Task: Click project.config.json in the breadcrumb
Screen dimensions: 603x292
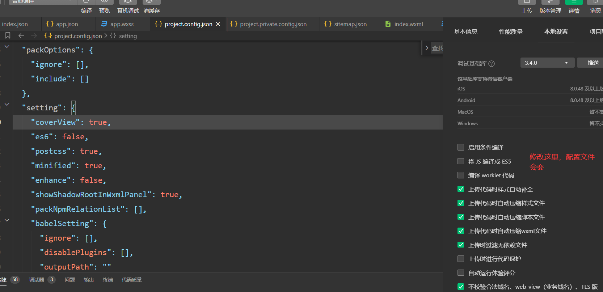Action: click(x=78, y=36)
